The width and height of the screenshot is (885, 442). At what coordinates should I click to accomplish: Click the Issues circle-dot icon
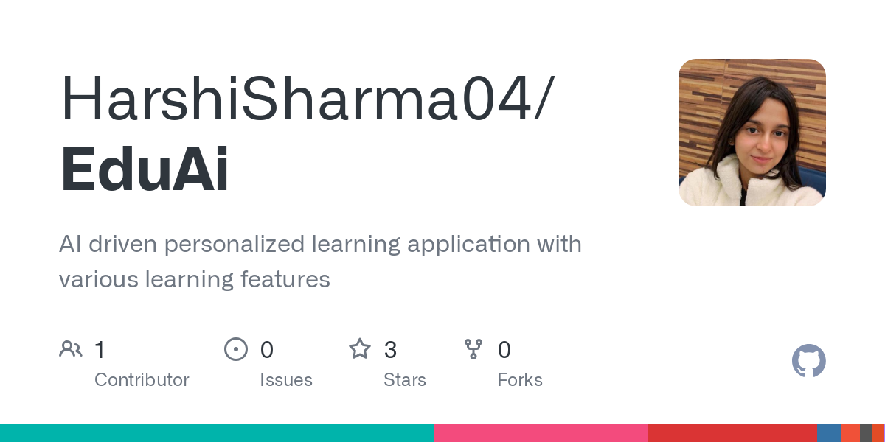(x=236, y=349)
